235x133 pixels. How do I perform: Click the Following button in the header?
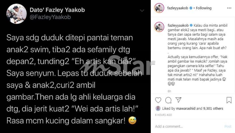pyautogui.click(x=204, y=8)
